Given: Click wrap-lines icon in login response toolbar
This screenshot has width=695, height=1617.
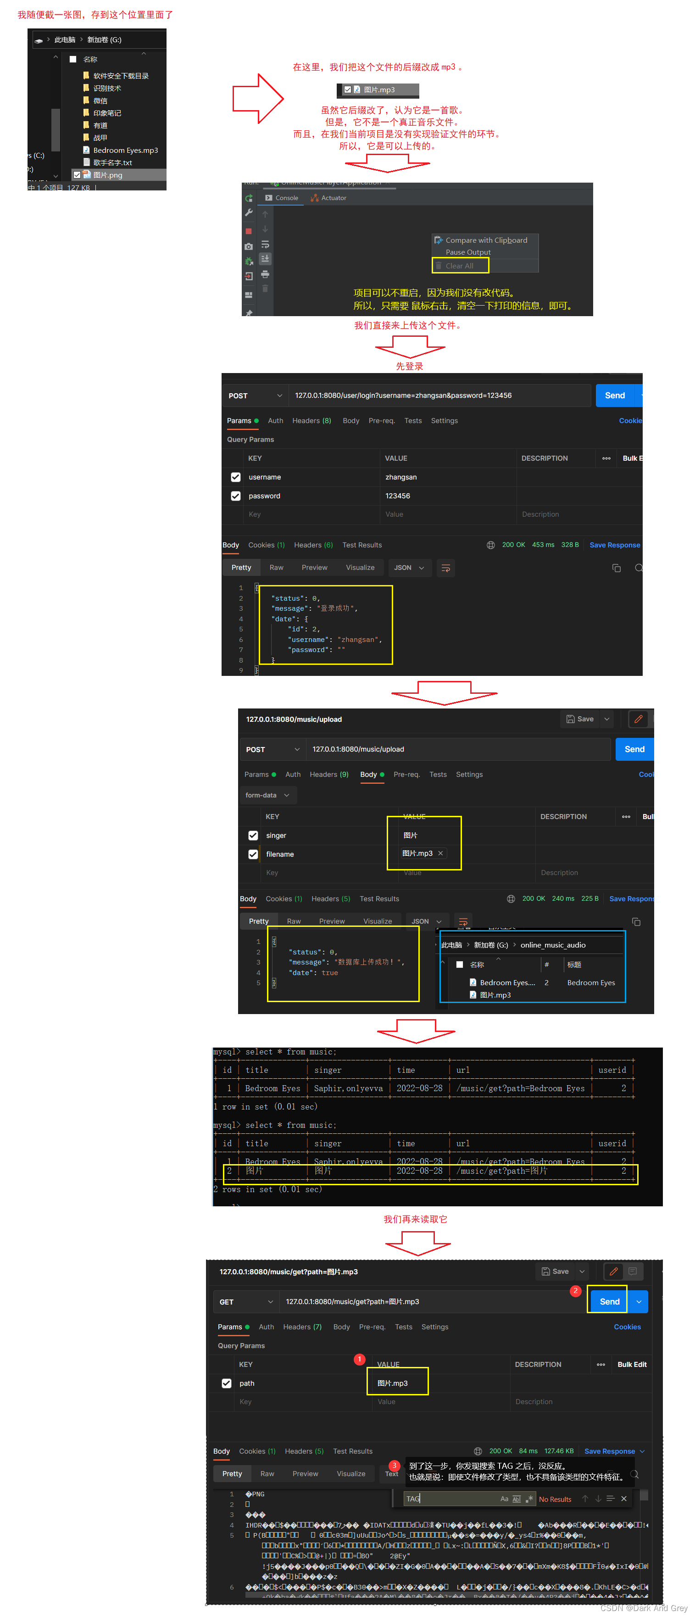Looking at the screenshot, I should pos(446,568).
